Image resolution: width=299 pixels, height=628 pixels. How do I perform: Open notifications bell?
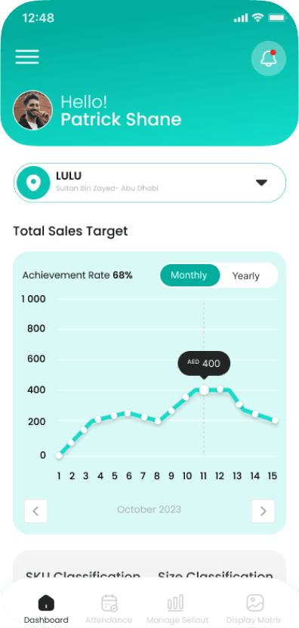tap(269, 58)
